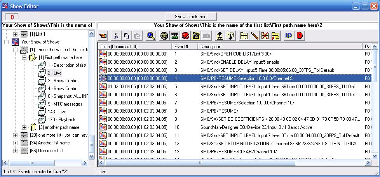Click the yellow new folder icon
The image size is (380, 177).
tap(244, 36)
